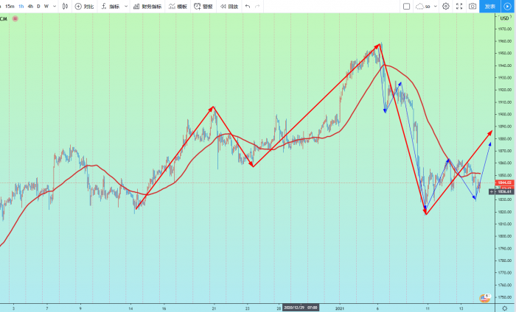This screenshot has height=312, width=516.
Task: Click the select layout square button
Action: pos(405,6)
